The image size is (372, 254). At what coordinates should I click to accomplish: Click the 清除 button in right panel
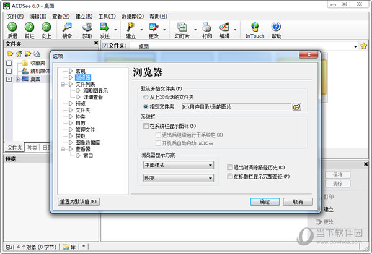pos(337,184)
